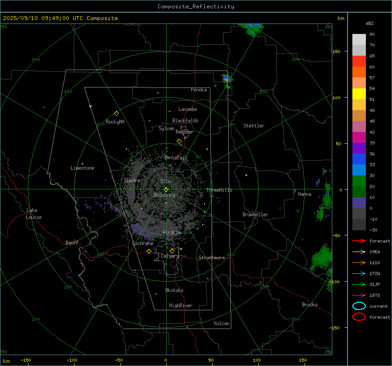Pick the bright green swatch between 30 and 20
The height and width of the screenshot is (366, 392).
(359, 181)
